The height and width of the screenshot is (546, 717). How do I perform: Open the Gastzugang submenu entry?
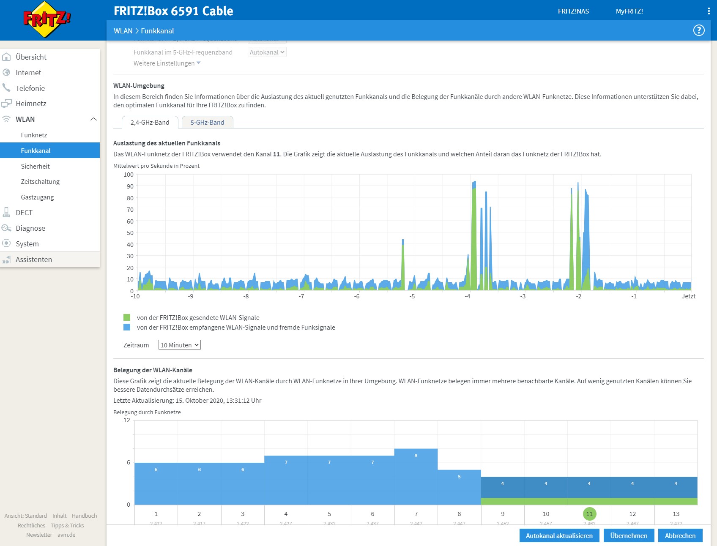[x=50, y=197]
